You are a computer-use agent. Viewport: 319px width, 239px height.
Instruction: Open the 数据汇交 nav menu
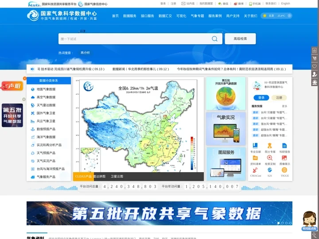pyautogui.click(x=165, y=16)
